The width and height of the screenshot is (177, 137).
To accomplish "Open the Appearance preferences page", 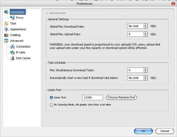I will (x=18, y=29).
